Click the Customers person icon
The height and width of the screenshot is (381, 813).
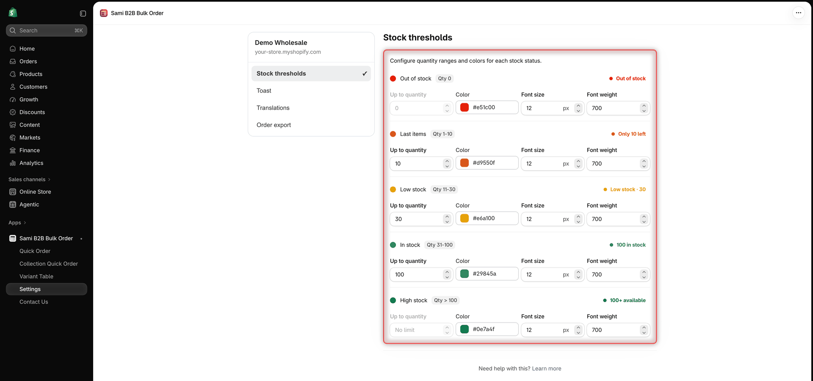click(13, 87)
